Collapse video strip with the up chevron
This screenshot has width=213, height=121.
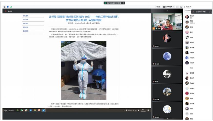[167, 11]
